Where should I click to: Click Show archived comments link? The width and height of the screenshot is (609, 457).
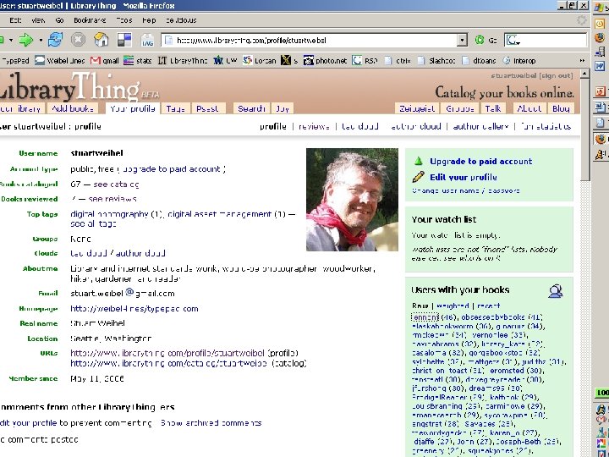pos(211,423)
